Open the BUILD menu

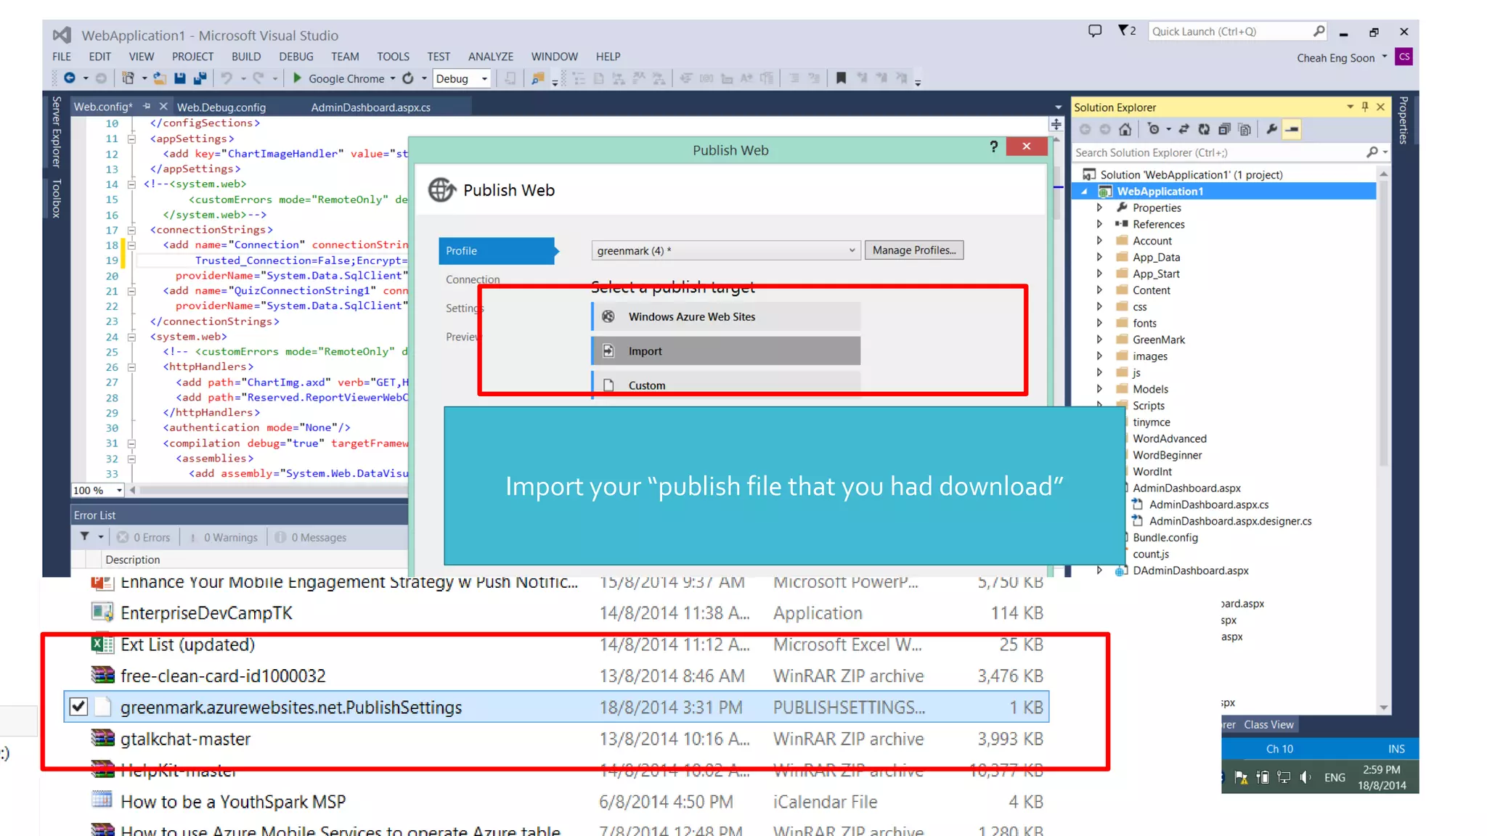tap(246, 57)
